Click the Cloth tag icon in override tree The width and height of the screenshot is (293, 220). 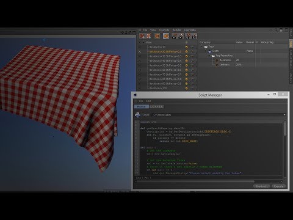click(209, 51)
